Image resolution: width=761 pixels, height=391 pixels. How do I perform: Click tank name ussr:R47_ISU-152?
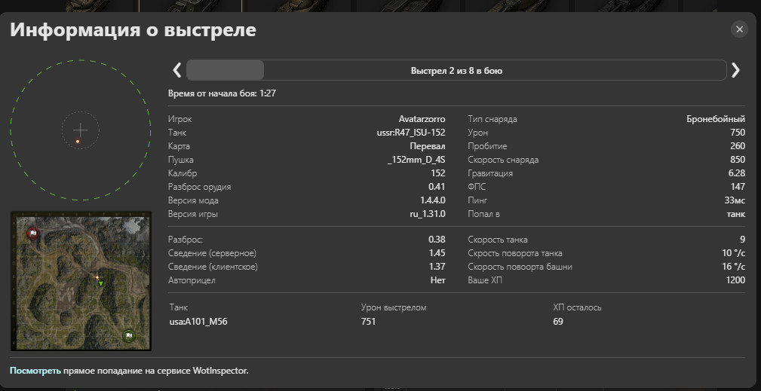pyautogui.click(x=410, y=133)
